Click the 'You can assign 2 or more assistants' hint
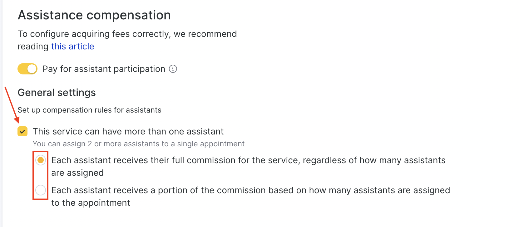The width and height of the screenshot is (519, 227). [x=138, y=144]
